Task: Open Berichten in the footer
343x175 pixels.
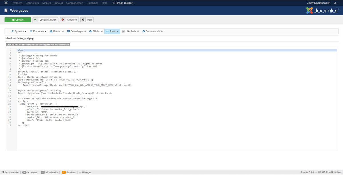Action: [x=71, y=172]
